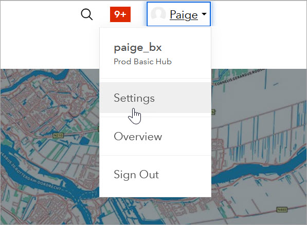Open search with the magnifier icon
The width and height of the screenshot is (307, 225).
(x=87, y=14)
